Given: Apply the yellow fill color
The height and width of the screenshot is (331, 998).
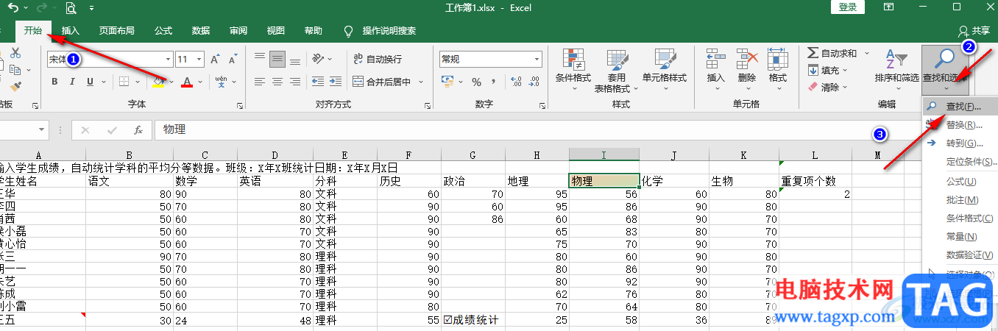Looking at the screenshot, I should pyautogui.click(x=158, y=82).
